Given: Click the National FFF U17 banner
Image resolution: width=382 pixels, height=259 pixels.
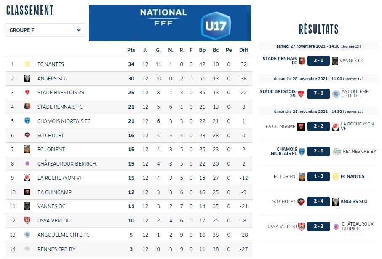Looking at the screenshot, I should [170, 23].
